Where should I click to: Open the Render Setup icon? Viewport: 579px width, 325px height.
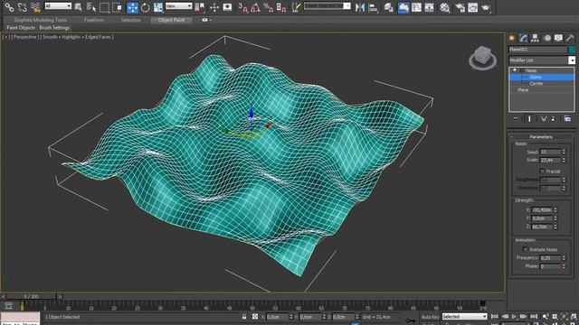[x=460, y=7]
